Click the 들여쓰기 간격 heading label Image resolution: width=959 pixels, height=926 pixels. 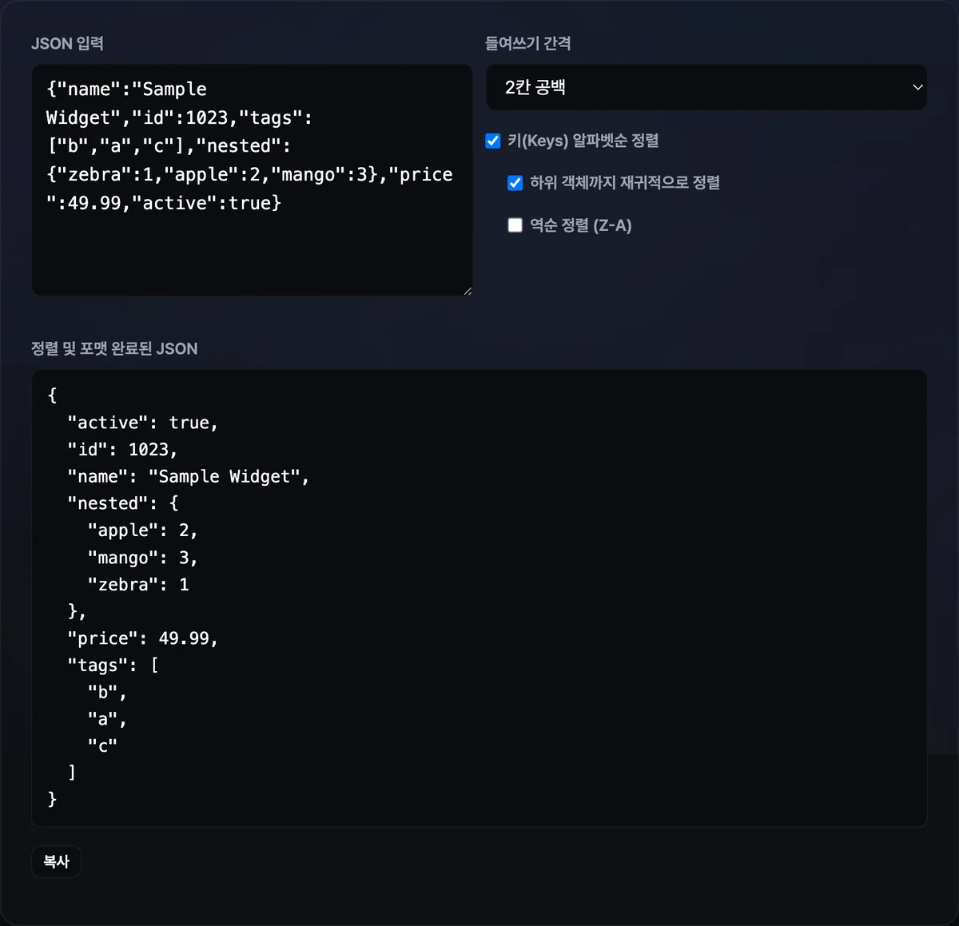528,43
